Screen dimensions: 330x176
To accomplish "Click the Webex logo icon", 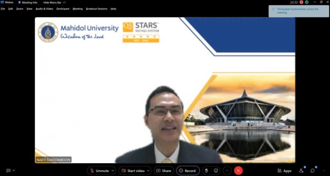I will [2, 2].
